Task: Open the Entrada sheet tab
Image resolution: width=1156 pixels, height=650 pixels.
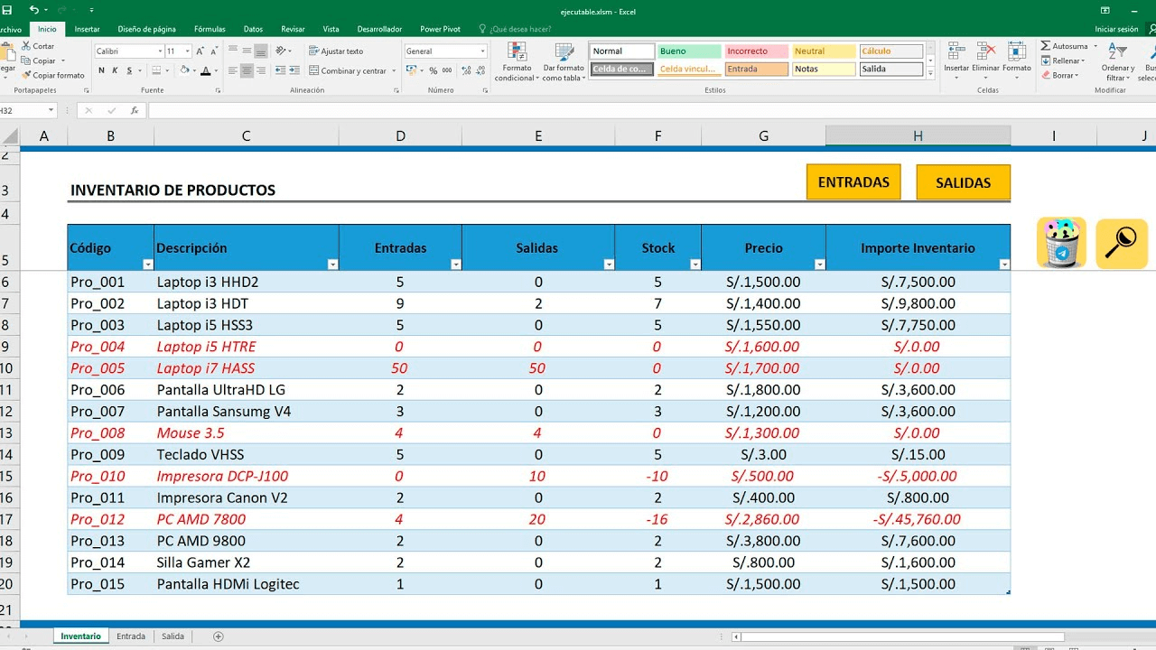Action: coord(130,636)
